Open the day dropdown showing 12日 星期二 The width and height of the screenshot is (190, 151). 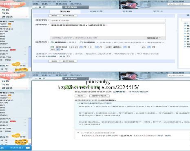pos(125,47)
